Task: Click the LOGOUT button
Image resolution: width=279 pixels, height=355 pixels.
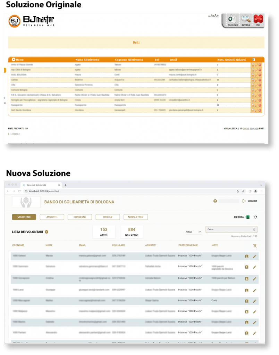Action: (x=250, y=201)
